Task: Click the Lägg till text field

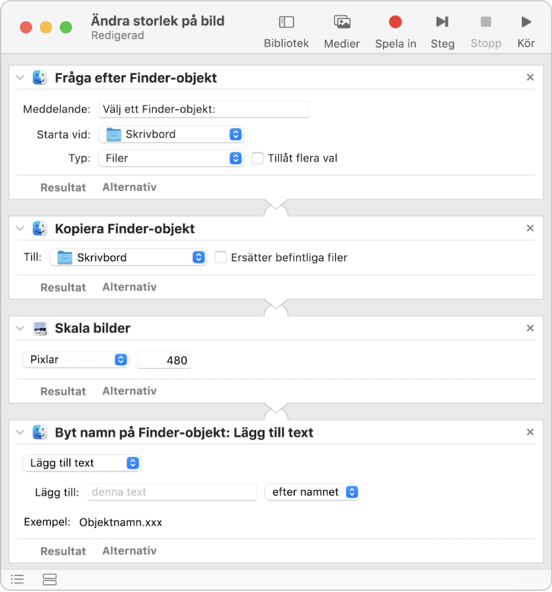Action: (172, 492)
